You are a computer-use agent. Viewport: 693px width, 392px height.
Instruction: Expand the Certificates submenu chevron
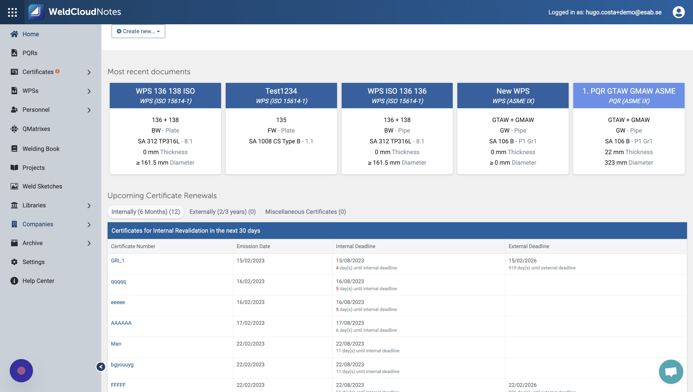tap(89, 72)
